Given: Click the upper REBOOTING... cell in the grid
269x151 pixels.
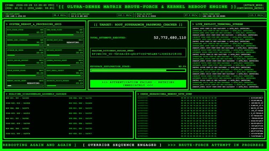Looking at the screenshot, I should point(65,42).
